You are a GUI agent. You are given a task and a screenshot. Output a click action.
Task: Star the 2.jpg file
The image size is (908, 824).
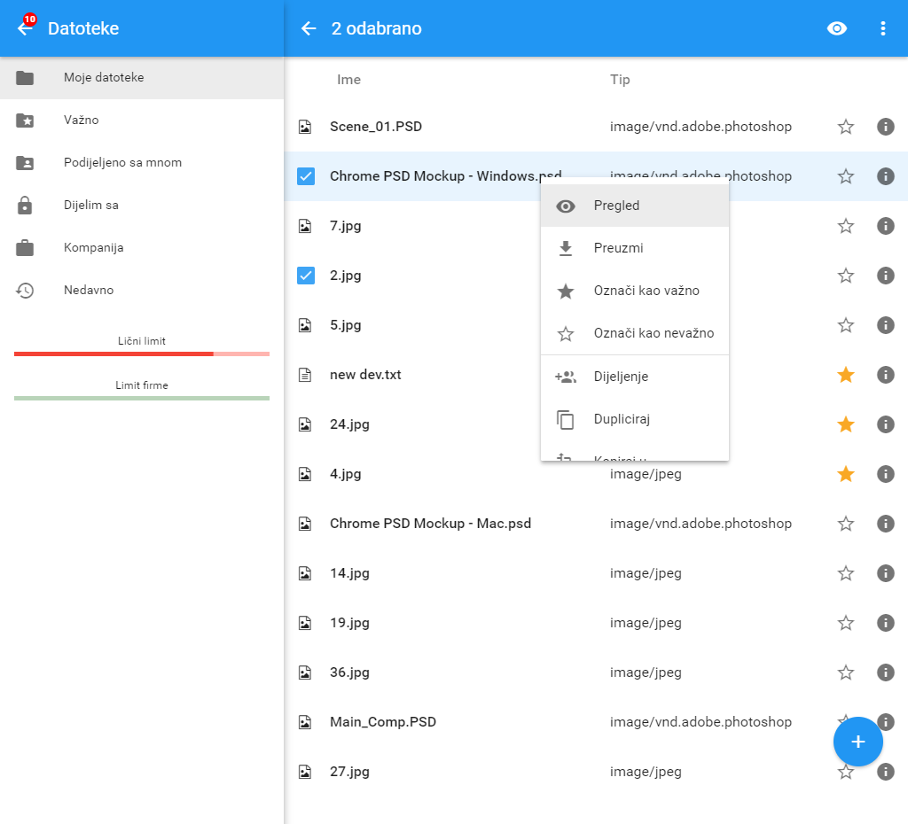(x=845, y=276)
